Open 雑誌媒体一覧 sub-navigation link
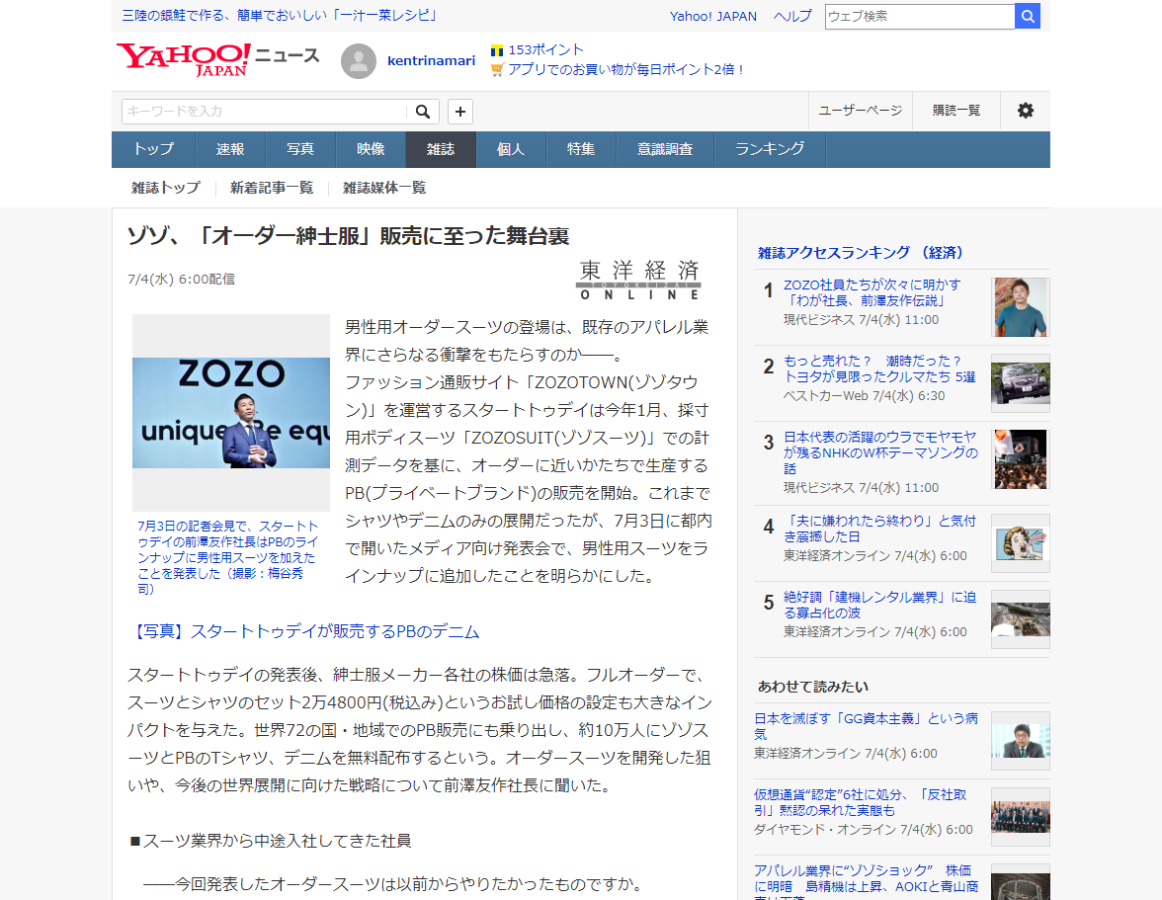Screen dimensions: 1162x900 pos(383,188)
